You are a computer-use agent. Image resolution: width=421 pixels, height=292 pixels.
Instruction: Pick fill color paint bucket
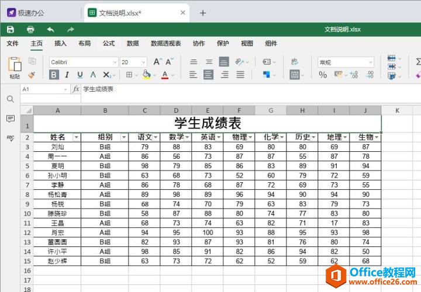tap(147, 75)
